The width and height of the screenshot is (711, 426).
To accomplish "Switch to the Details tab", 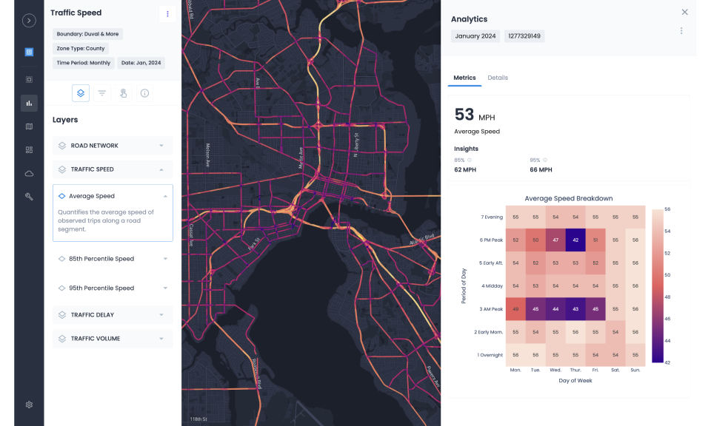I will [x=498, y=77].
